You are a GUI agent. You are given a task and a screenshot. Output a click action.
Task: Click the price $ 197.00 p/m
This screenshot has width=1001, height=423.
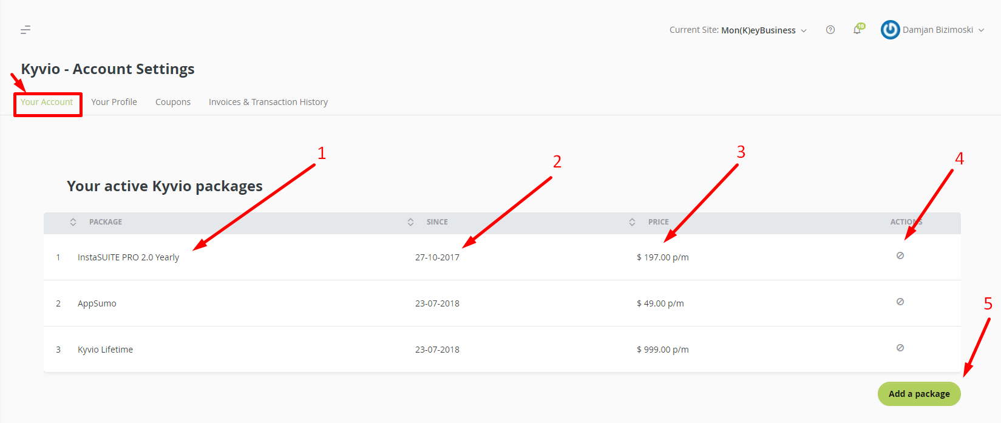[663, 257]
